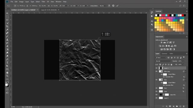Select the Magic Wand tool

(x=7, y=23)
